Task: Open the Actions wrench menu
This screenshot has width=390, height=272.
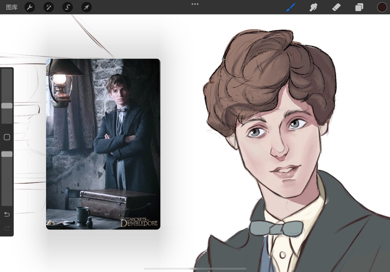Action: pyautogui.click(x=30, y=7)
